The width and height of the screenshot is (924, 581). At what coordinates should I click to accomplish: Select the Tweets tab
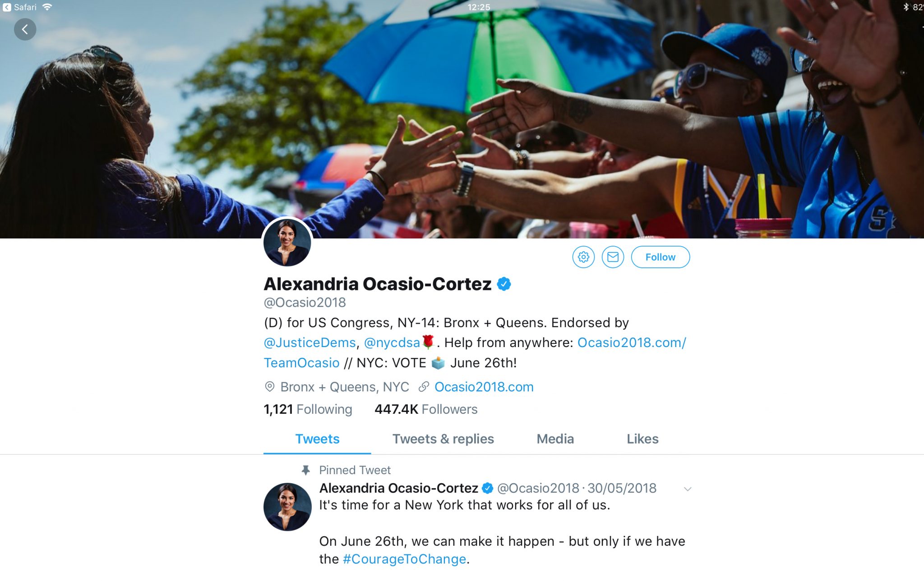pyautogui.click(x=317, y=439)
